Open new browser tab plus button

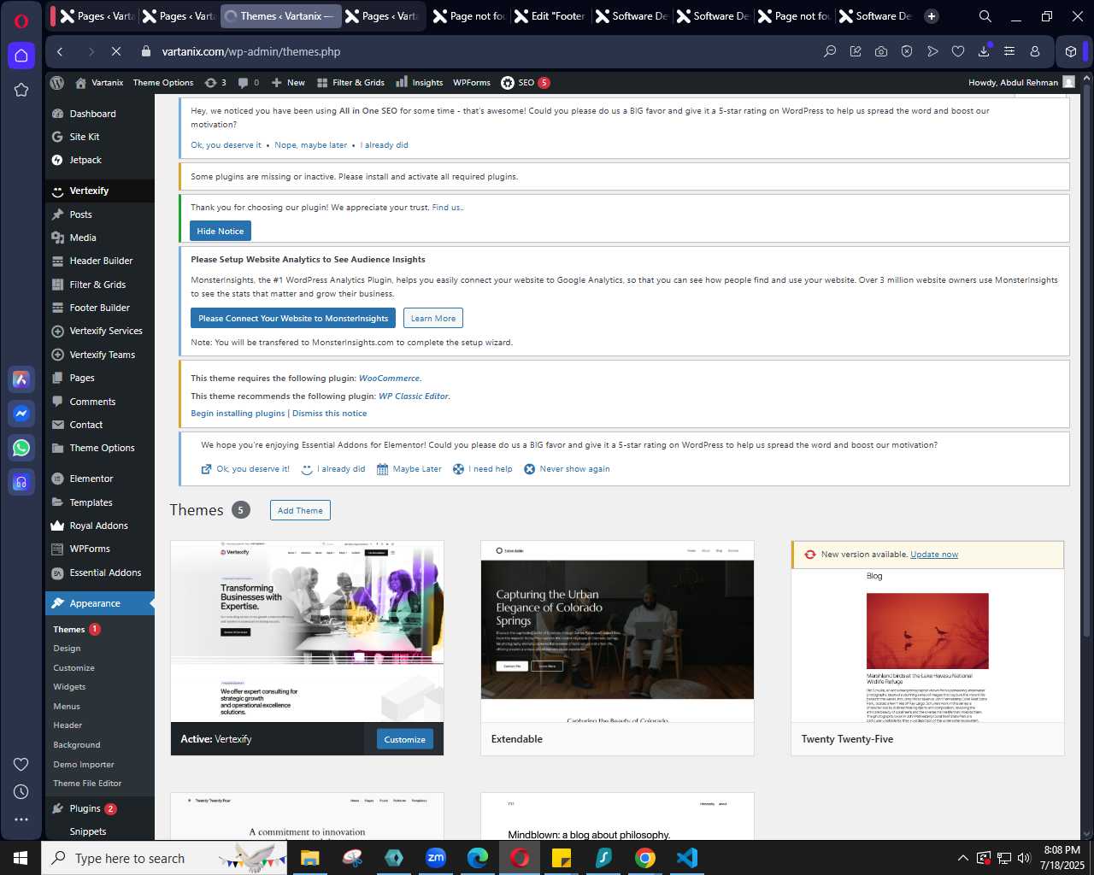coord(932,16)
